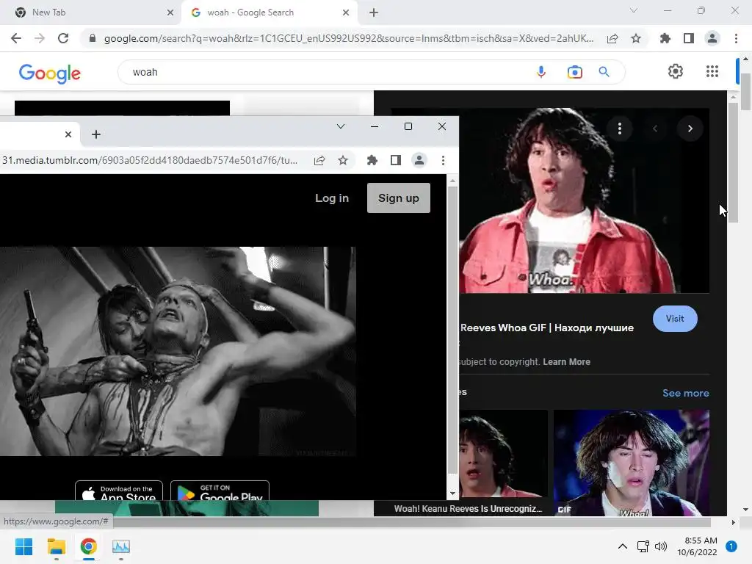The width and height of the screenshot is (752, 564).
Task: Add a new tab in the Google window
Action: pyautogui.click(x=374, y=12)
